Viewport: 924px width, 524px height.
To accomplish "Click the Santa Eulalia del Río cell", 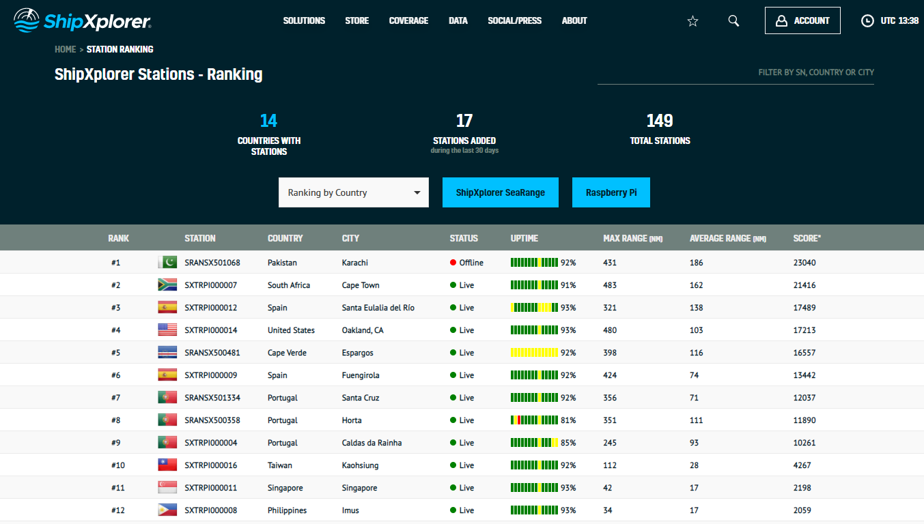I will coord(378,308).
